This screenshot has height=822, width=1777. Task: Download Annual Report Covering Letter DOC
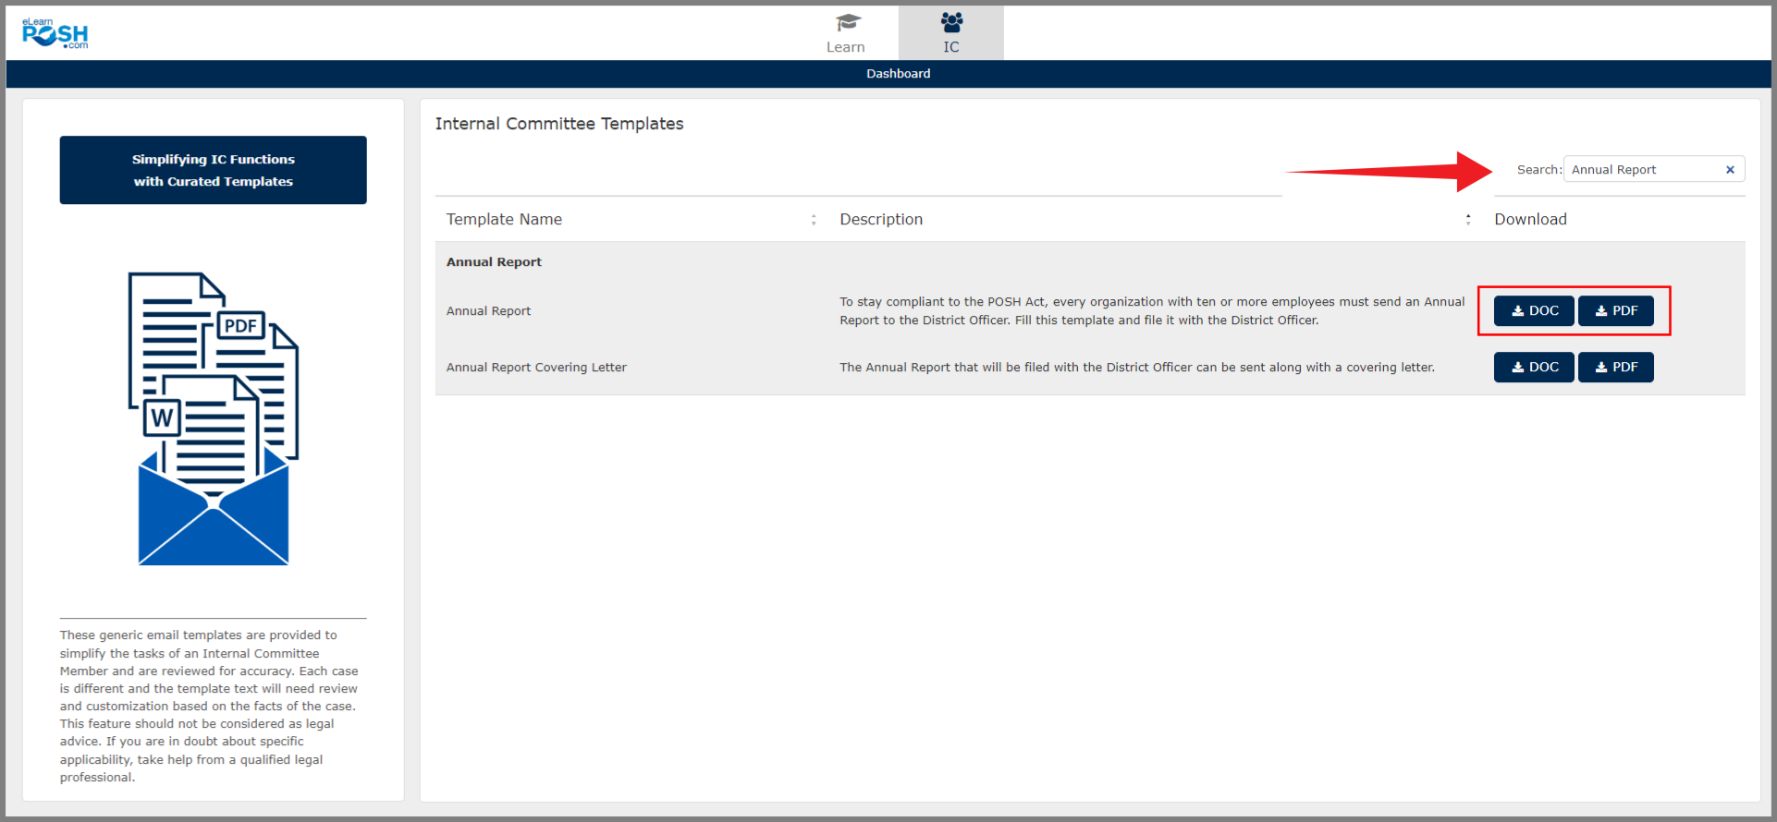click(x=1534, y=368)
